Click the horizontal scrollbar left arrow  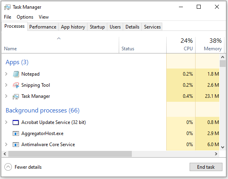pos(5,154)
